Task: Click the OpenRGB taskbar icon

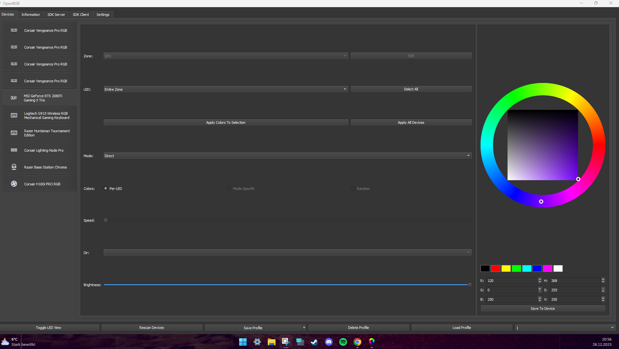Action: click(371, 341)
